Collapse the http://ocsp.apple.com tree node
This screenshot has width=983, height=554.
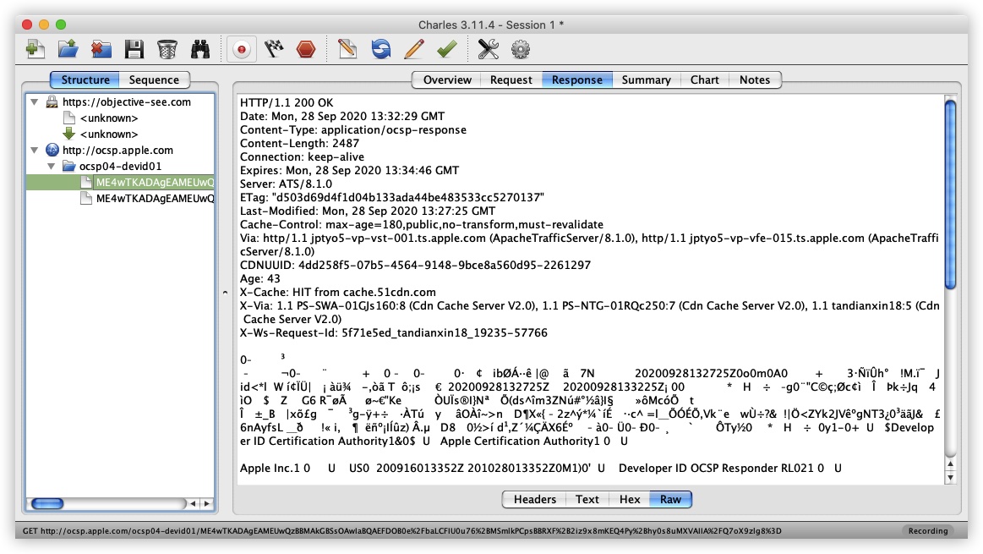35,150
